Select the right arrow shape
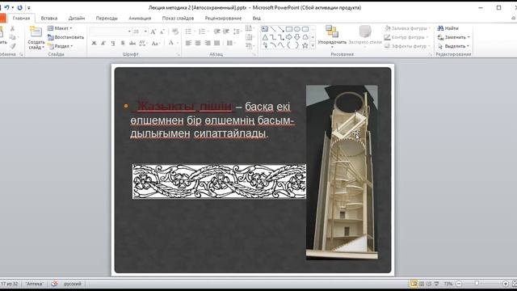517x291 pixels. click(x=289, y=37)
